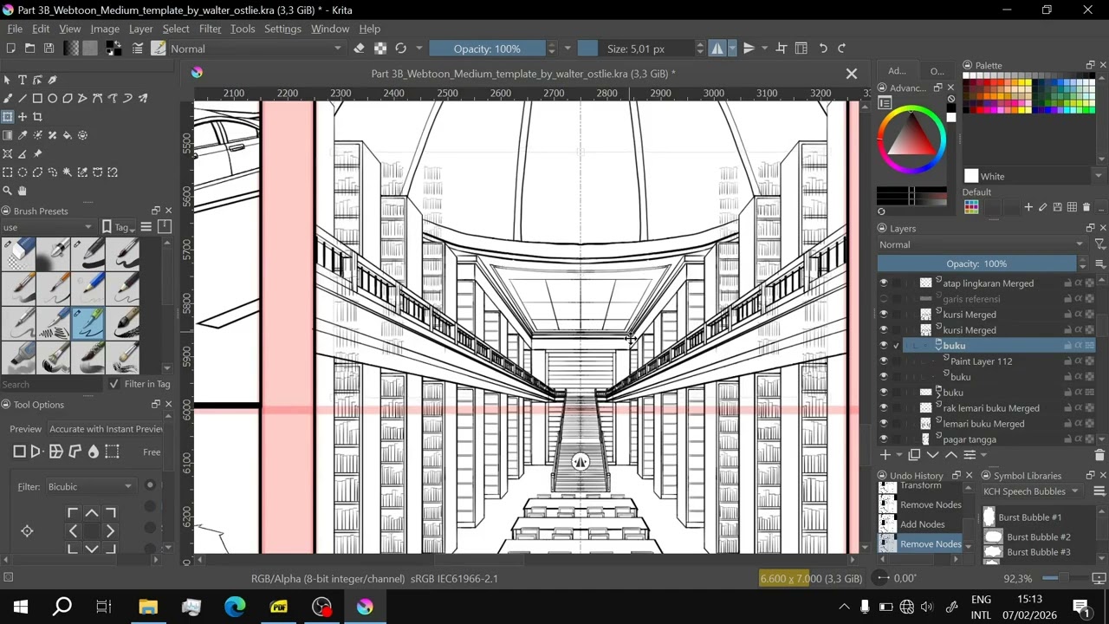
Task: Select the Elliptical Selection tool
Action: pyautogui.click(x=23, y=172)
